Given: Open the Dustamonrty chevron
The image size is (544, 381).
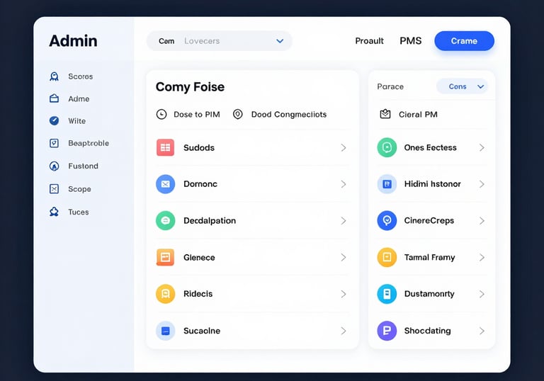Looking at the screenshot, I should [x=482, y=294].
